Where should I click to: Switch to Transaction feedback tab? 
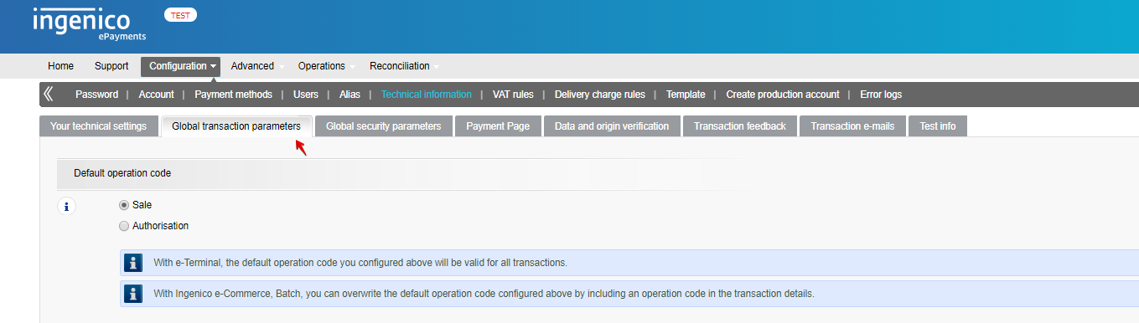tap(740, 126)
